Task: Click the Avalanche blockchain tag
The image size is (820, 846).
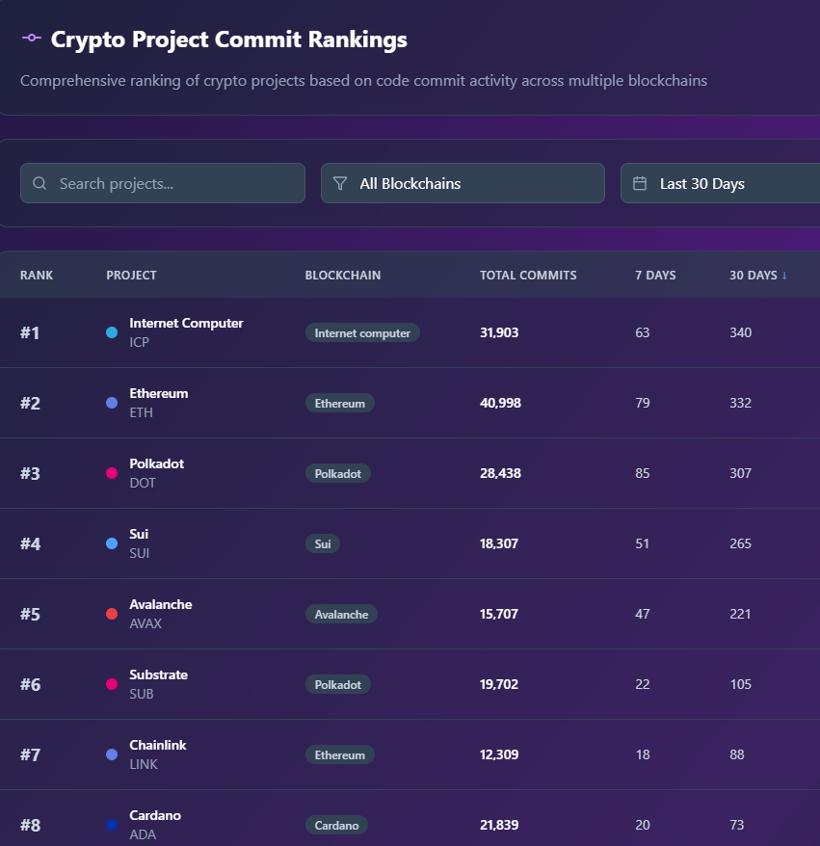Action: tap(341, 614)
